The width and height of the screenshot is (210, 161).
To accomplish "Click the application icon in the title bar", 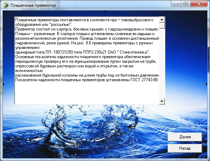I will click(6, 5).
